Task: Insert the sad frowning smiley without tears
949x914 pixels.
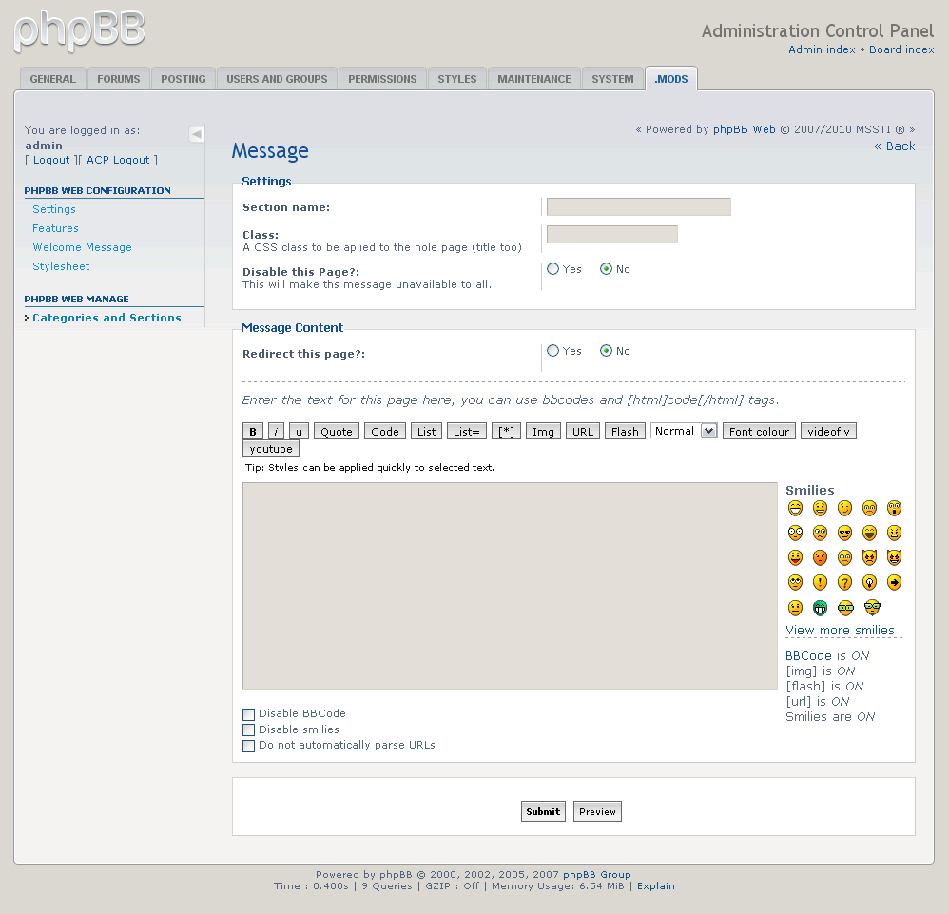Action: pyautogui.click(x=870, y=508)
